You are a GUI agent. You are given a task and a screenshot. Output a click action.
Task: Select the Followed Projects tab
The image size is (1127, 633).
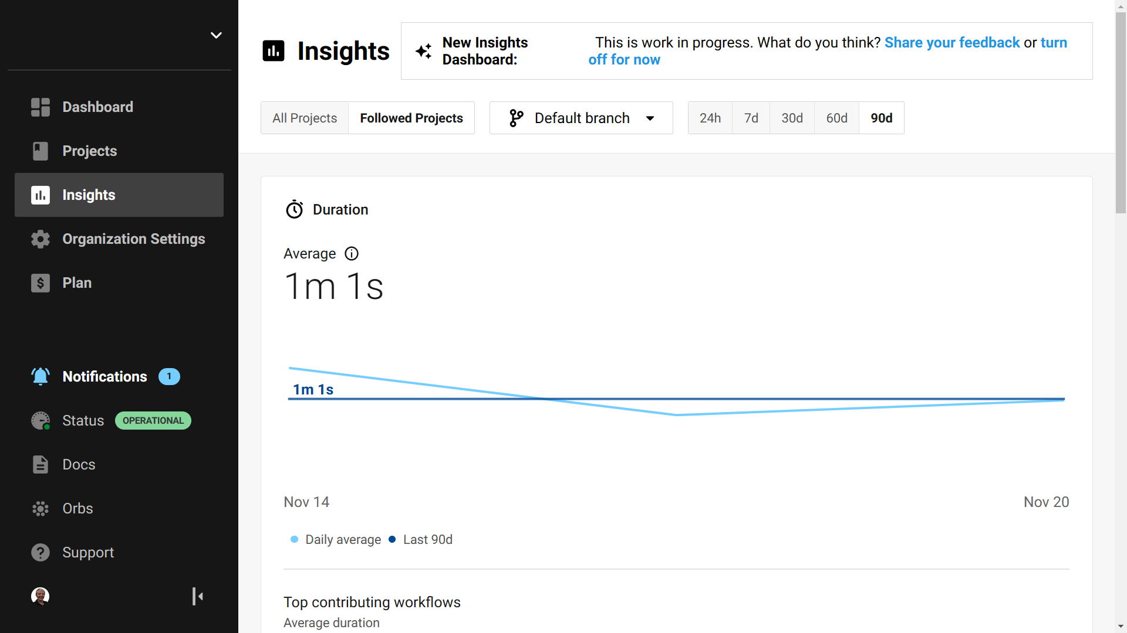point(411,117)
